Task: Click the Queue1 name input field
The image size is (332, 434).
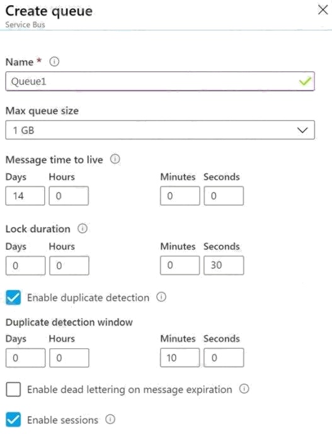Action: [160, 81]
